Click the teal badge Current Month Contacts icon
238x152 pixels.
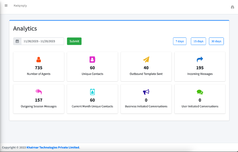92,92
